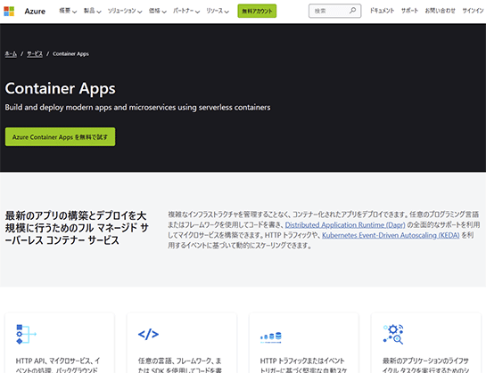
Task: Open the Azure home brand link
Action: (35, 12)
